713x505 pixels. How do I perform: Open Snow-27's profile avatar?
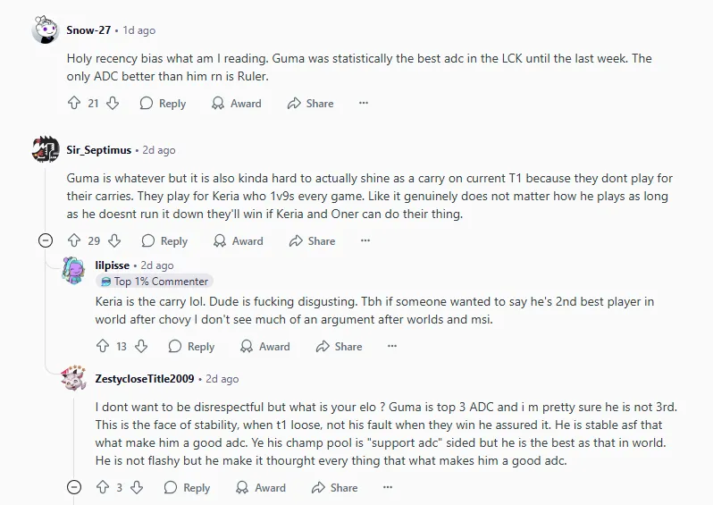(x=46, y=30)
